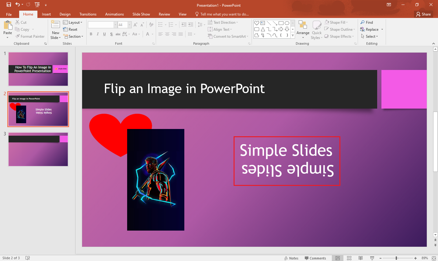Open the Slide Show tab

click(141, 14)
